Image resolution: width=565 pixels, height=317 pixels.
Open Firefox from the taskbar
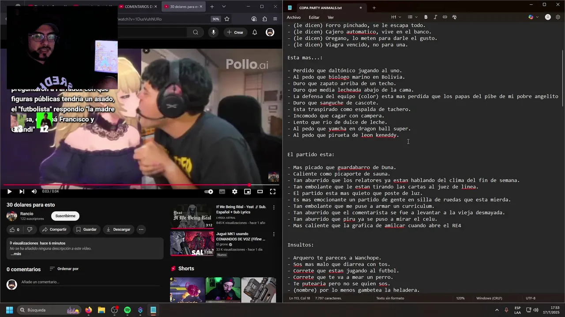(x=89, y=310)
